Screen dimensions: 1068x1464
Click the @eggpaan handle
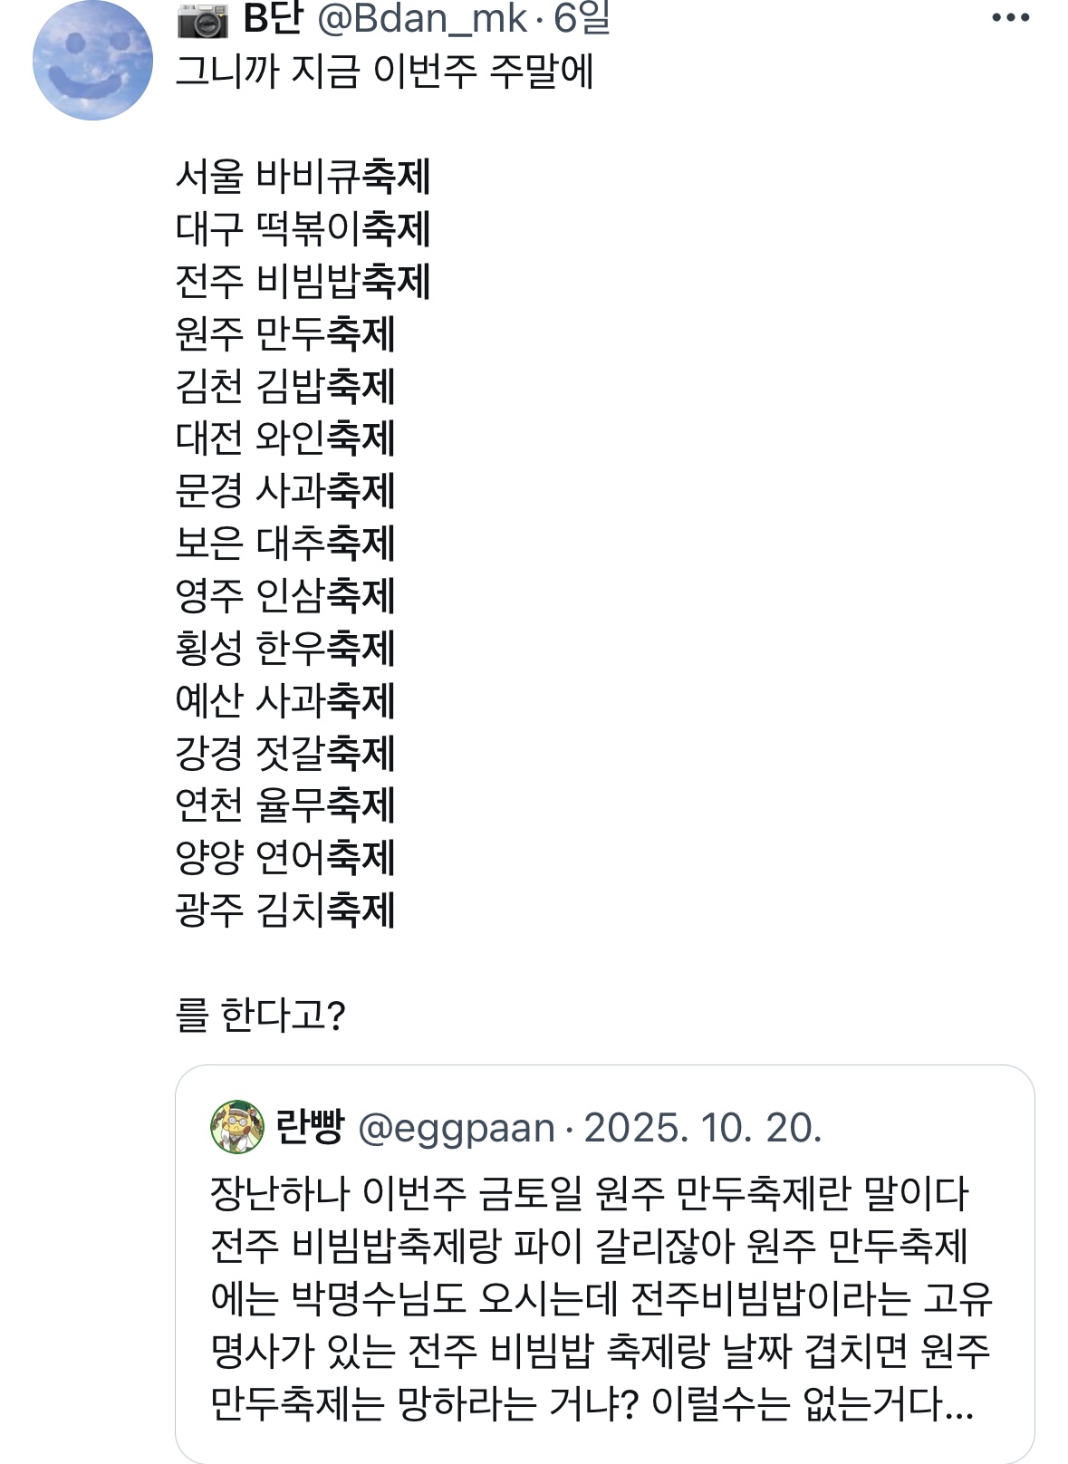point(457,1128)
